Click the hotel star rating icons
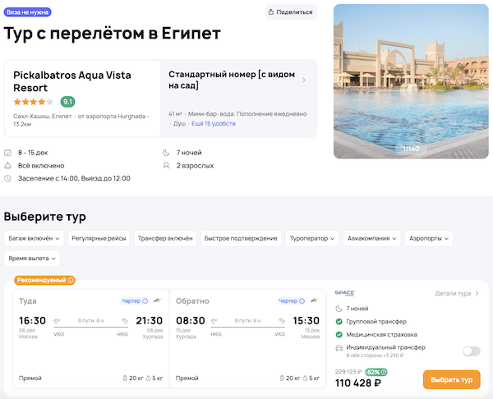This screenshot has height=399, width=493. pyautogui.click(x=34, y=102)
